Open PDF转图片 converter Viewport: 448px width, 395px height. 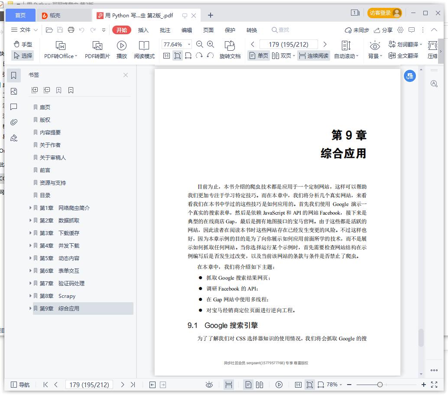click(97, 50)
